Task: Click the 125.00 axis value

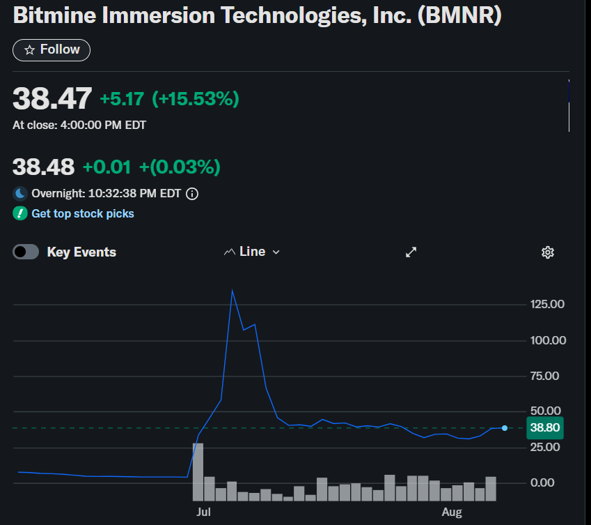Action: coord(547,304)
